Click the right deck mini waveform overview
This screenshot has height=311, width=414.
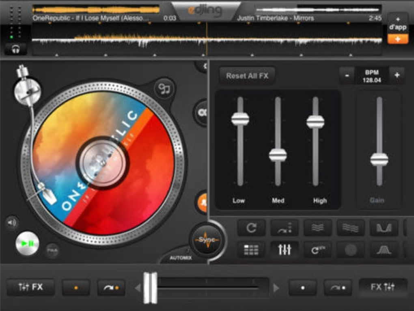tap(319, 9)
